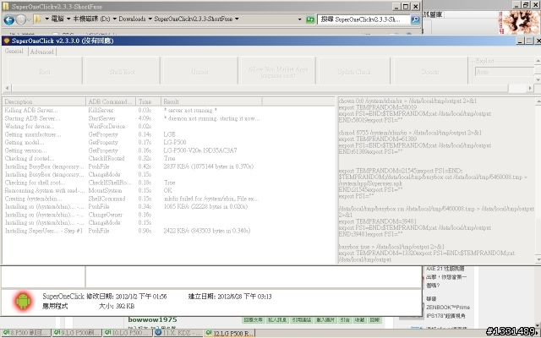Go forward in the Explorer window
Viewport: 541px width, 338px height.
(x=21, y=19)
